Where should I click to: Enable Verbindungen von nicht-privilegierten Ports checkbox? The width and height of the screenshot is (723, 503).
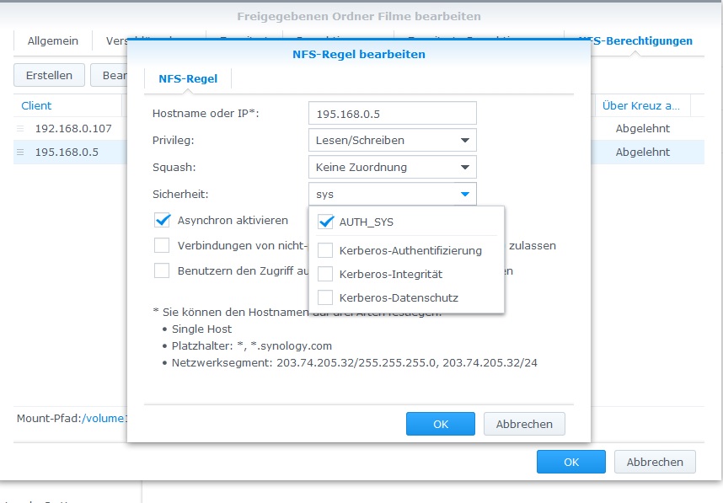point(162,246)
